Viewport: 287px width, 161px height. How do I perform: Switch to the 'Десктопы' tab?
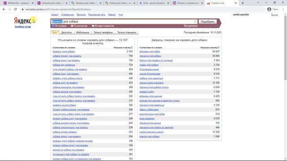click(66, 33)
